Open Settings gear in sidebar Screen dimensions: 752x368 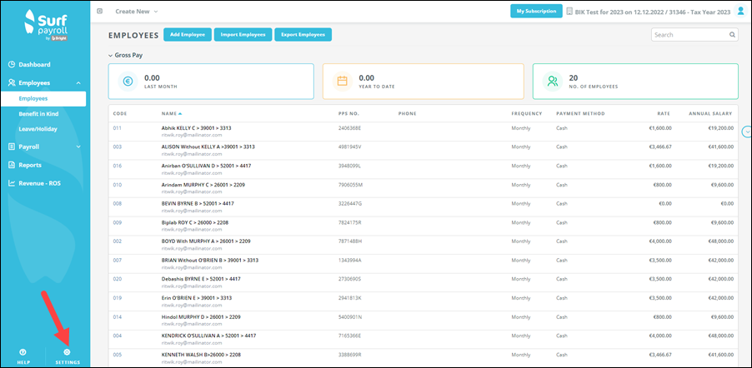coord(68,352)
